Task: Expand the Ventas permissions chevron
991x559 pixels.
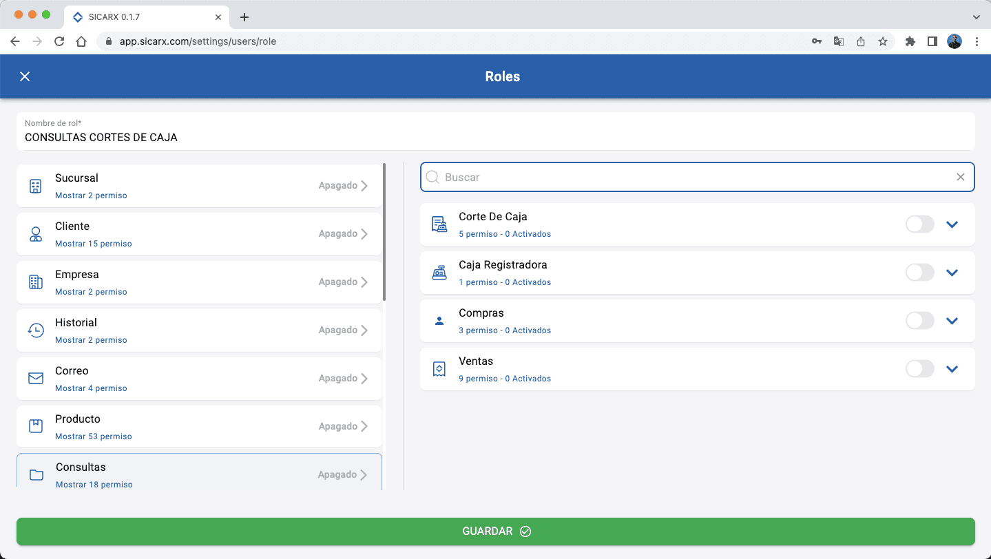Action: [x=952, y=369]
